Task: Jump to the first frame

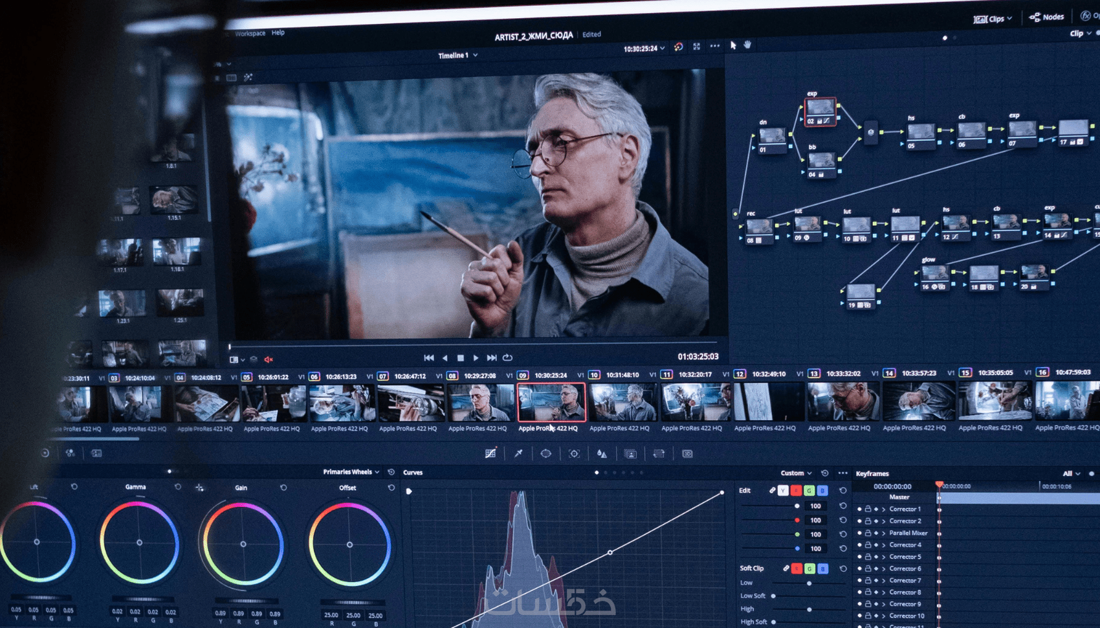Action: 428,358
